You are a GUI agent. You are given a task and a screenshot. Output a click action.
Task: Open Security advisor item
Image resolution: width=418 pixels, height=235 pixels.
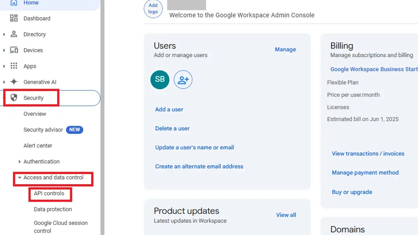(x=43, y=130)
